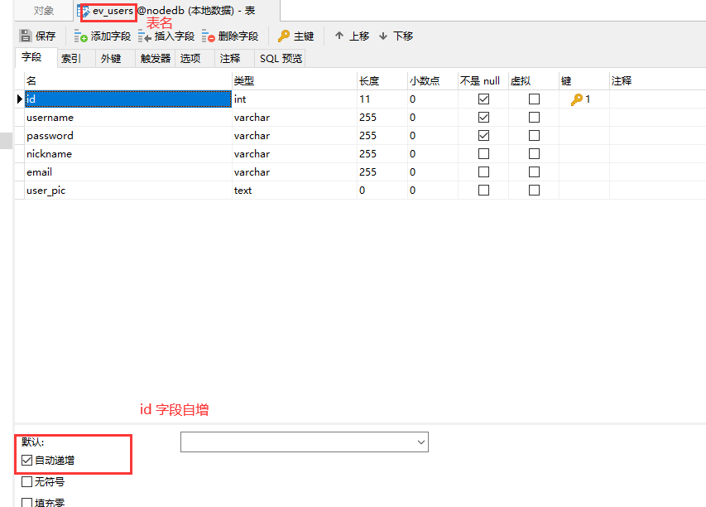Check Virtual (虚拟) box for username field
The width and height of the screenshot is (706, 507).
534,117
